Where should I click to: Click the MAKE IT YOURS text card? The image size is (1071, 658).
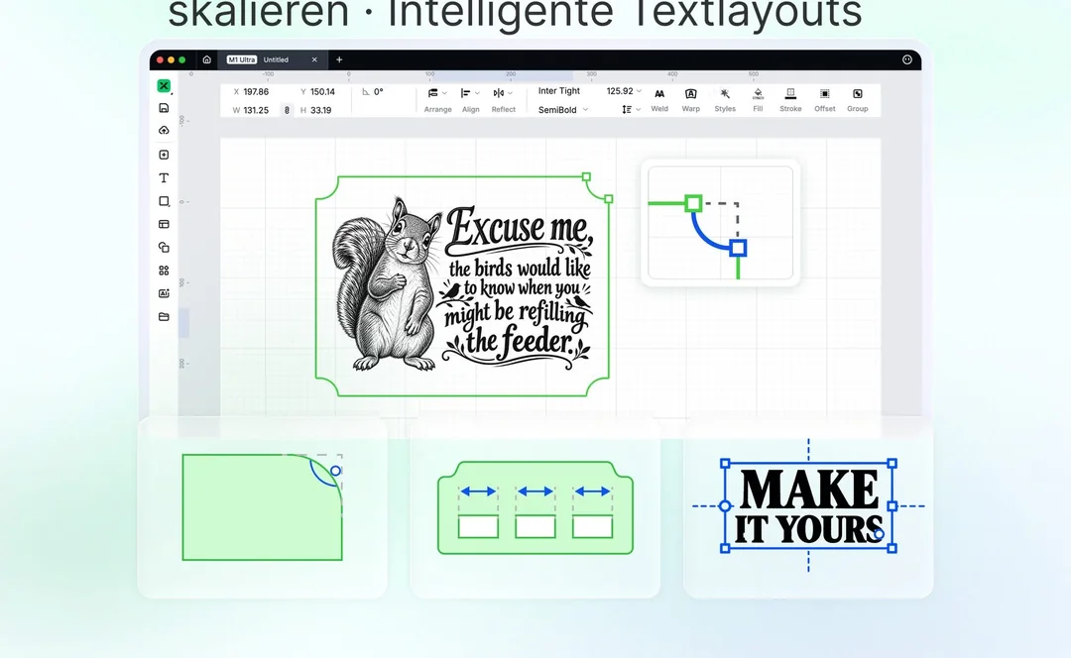[808, 507]
